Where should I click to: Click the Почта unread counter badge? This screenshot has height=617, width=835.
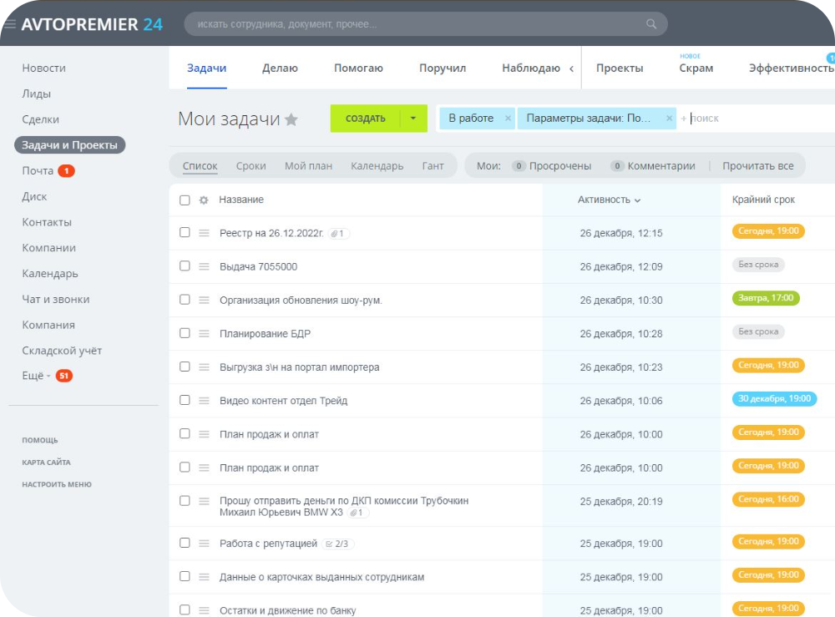pos(66,171)
